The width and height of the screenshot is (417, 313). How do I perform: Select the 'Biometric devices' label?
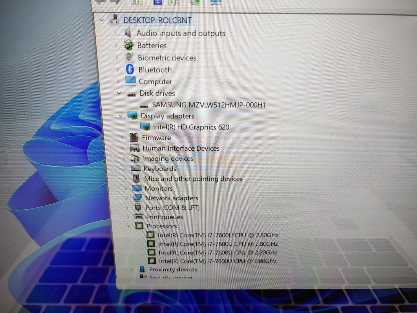pyautogui.click(x=167, y=58)
